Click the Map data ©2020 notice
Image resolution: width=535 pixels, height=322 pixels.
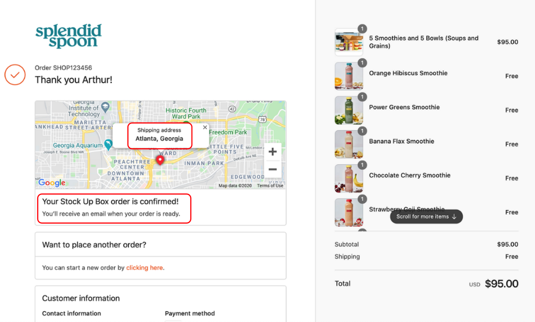(x=235, y=186)
